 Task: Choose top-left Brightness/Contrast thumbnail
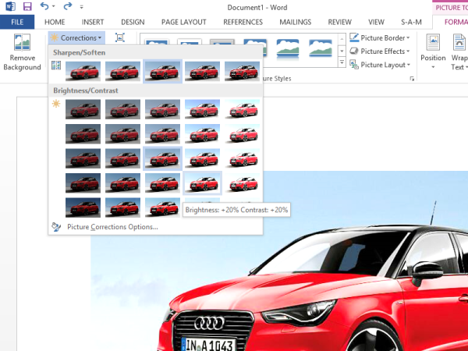(83, 108)
